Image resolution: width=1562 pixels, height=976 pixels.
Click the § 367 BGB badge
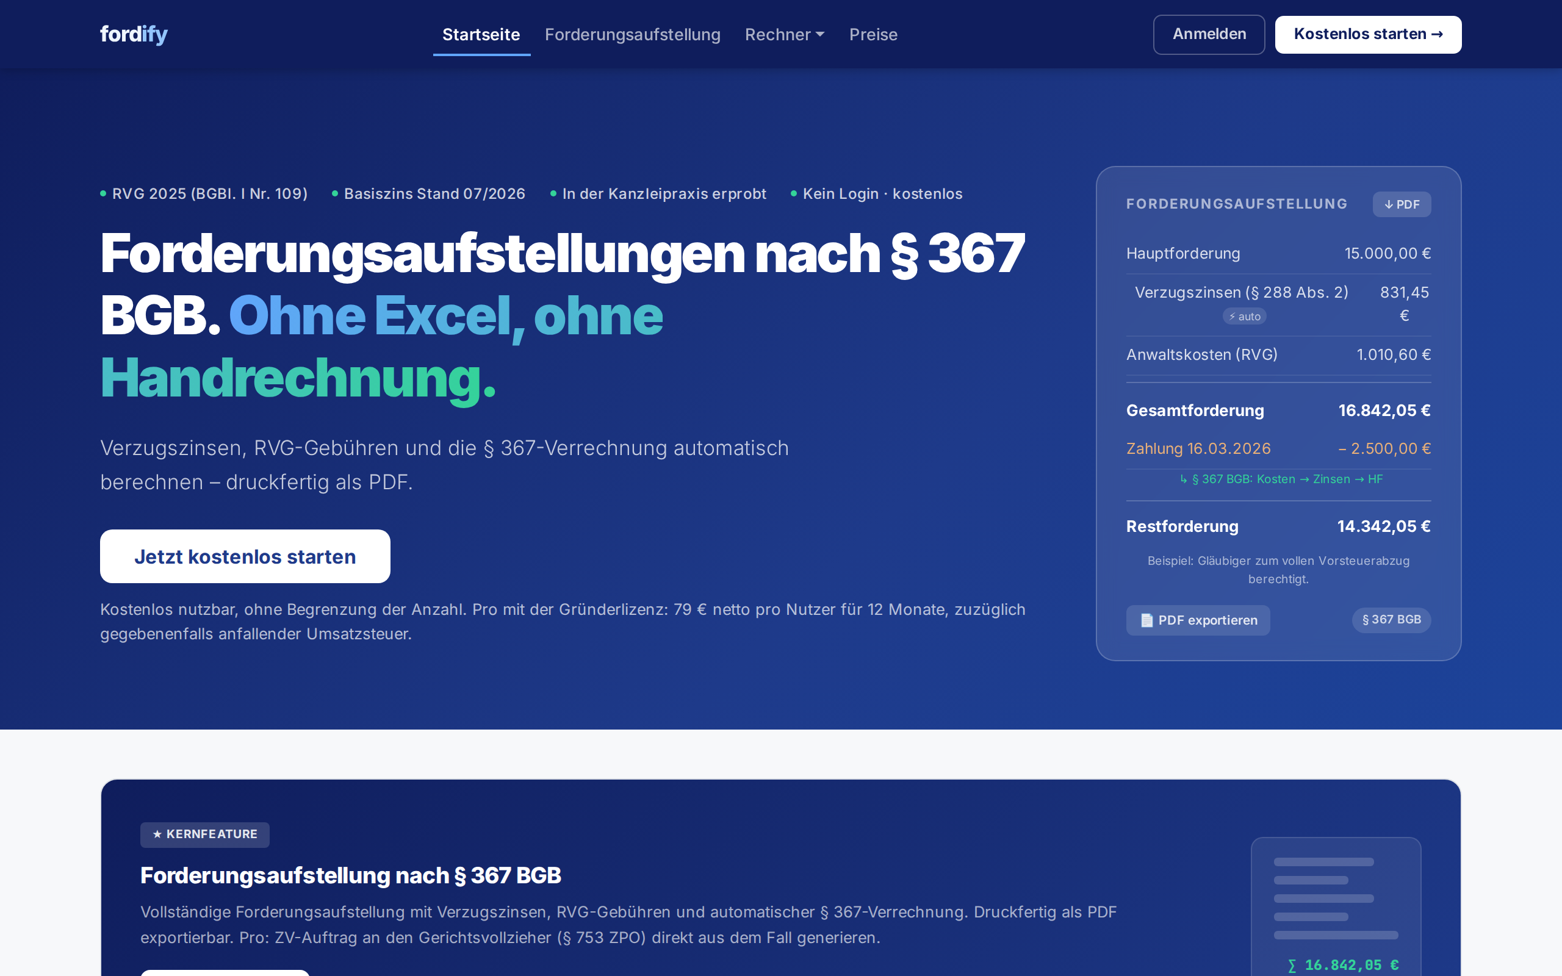click(1391, 620)
